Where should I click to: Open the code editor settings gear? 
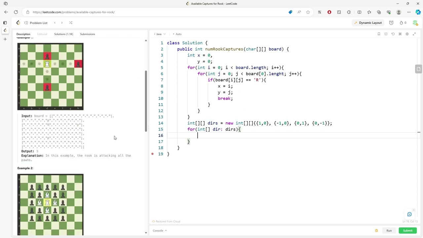coord(407,34)
